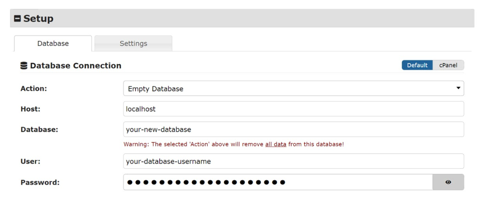
Task: Click inside the Password field
Action: pos(278,183)
